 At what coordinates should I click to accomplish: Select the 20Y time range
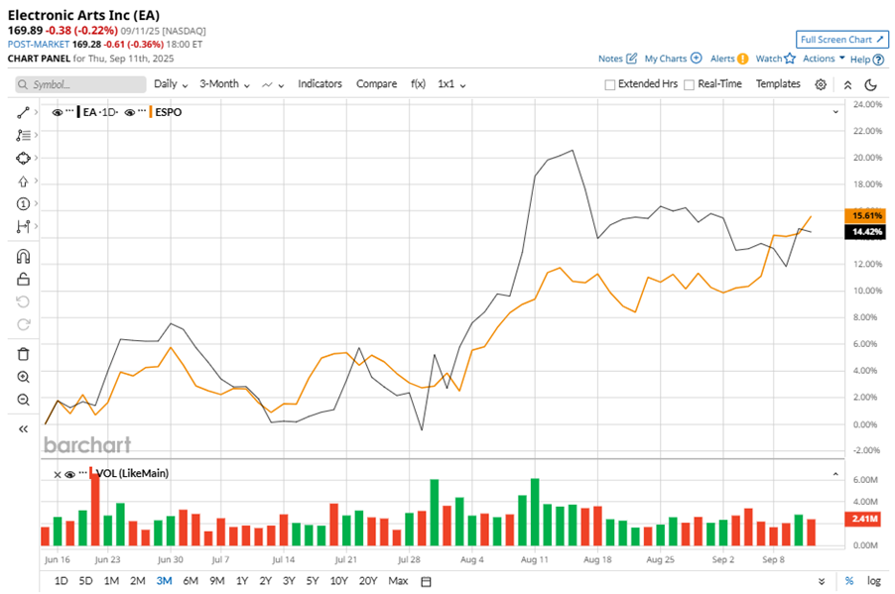click(368, 581)
